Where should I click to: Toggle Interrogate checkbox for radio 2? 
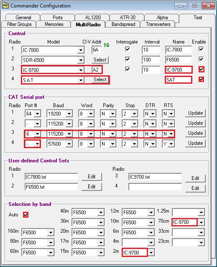[128, 59]
